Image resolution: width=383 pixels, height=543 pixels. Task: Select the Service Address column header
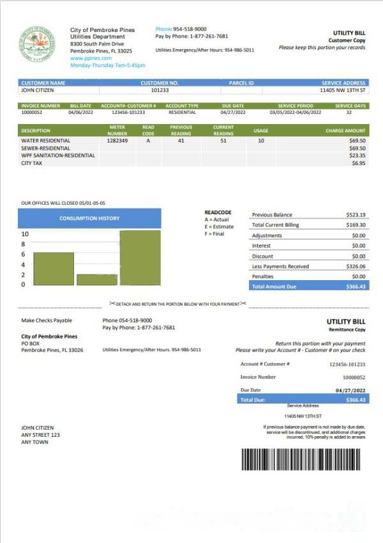343,83
